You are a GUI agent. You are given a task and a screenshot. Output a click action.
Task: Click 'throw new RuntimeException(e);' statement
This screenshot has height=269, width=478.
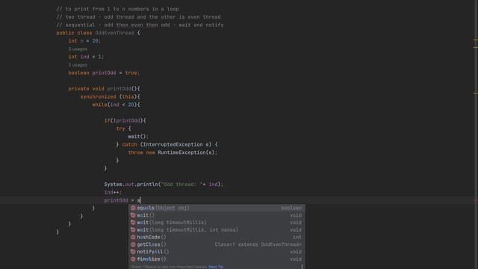click(x=173, y=152)
